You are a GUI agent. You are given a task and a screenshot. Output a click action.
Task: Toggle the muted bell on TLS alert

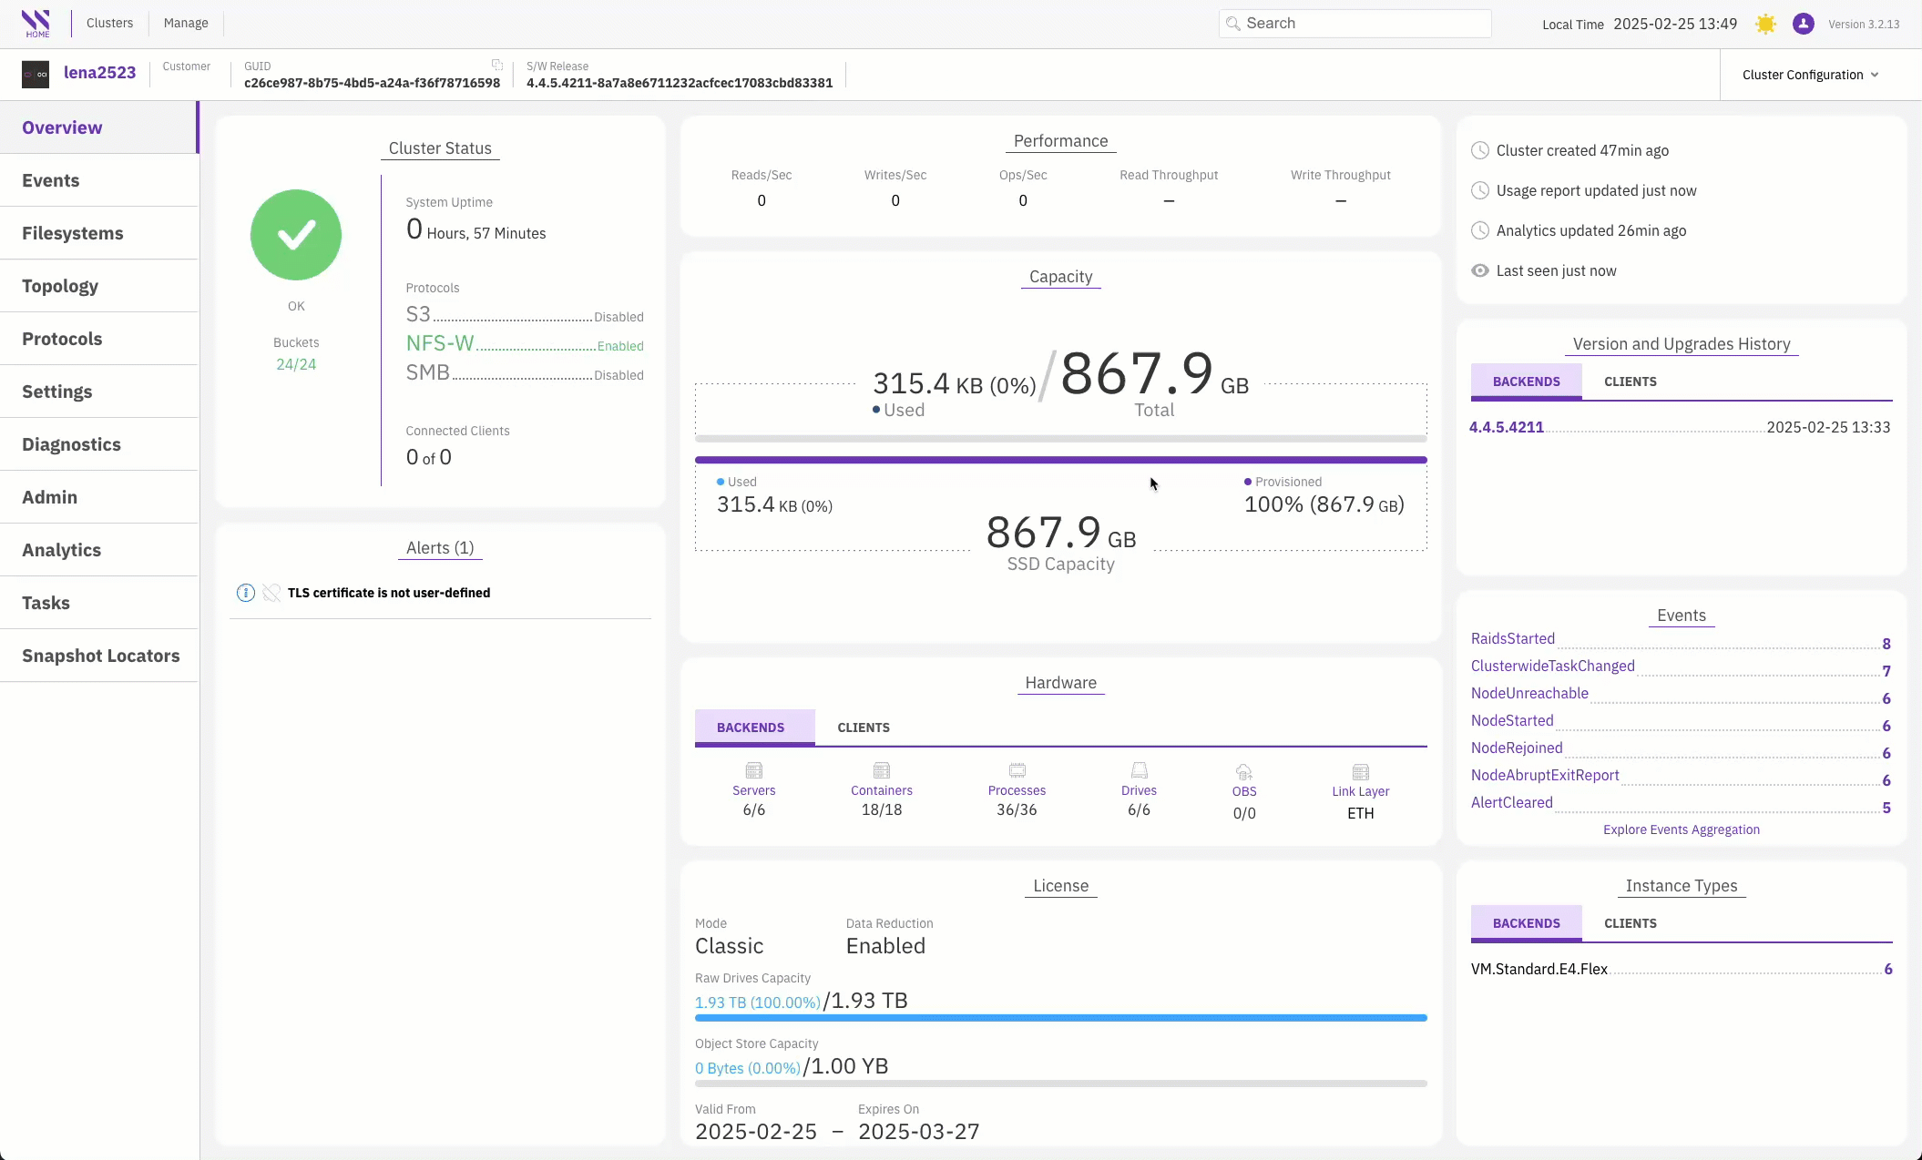point(271,593)
